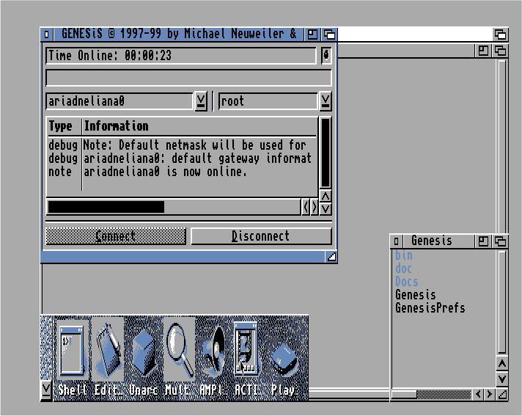The width and height of the screenshot is (522, 416).
Task: Select the 'ariadneliana0 is now online' log row
Action: click(x=182, y=172)
